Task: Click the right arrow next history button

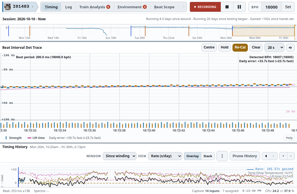Action: click(273, 156)
